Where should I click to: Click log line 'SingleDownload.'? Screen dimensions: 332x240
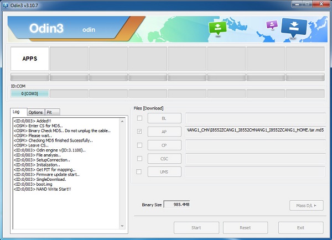40,180
